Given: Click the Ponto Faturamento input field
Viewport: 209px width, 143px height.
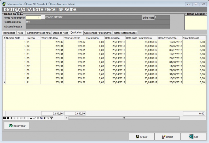Looking at the screenshot, I should tap(33, 18).
